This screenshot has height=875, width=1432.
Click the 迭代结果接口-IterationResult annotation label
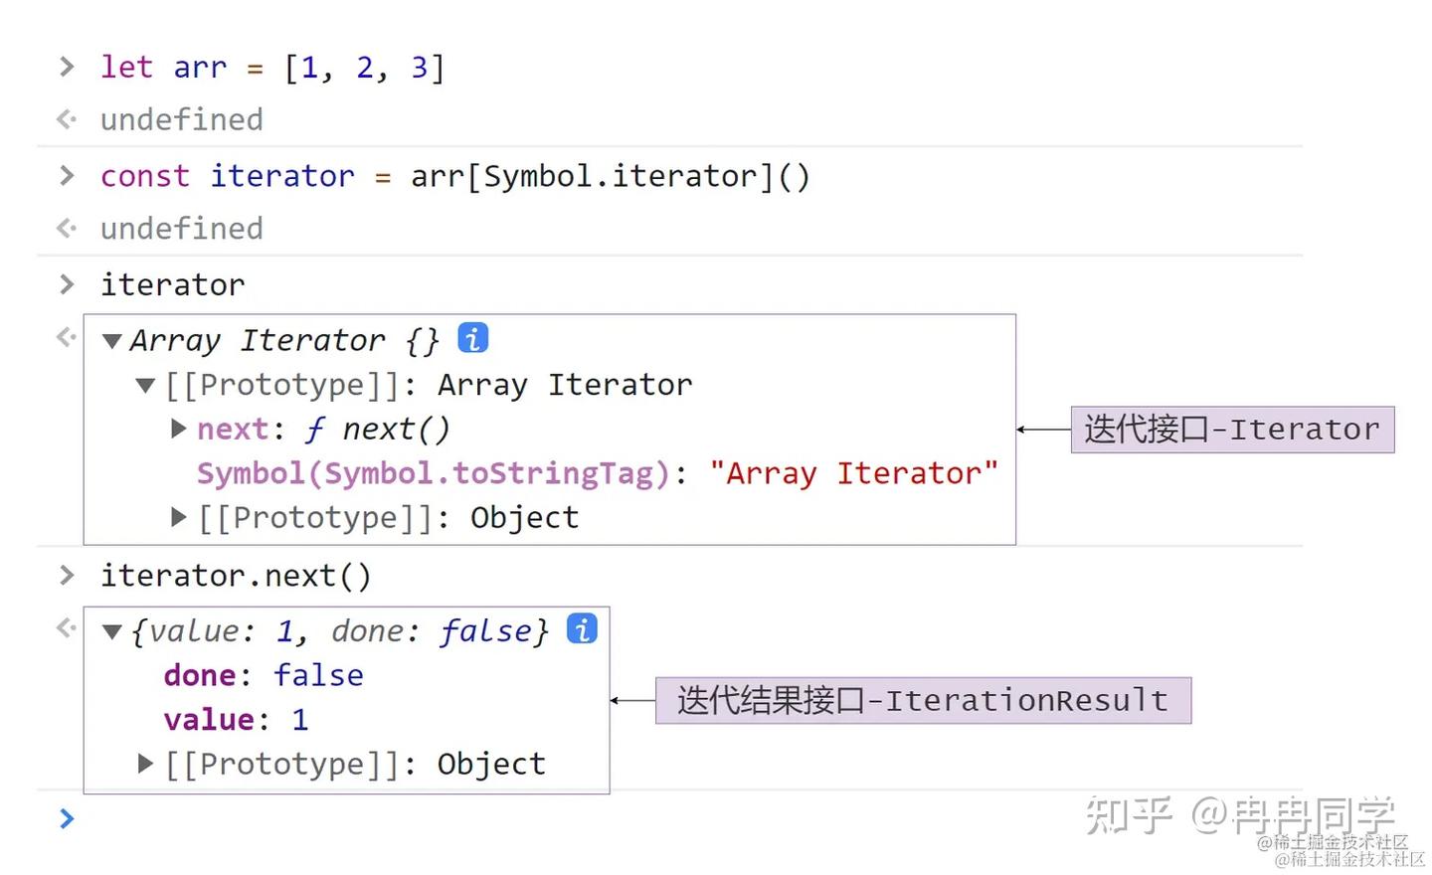click(923, 700)
